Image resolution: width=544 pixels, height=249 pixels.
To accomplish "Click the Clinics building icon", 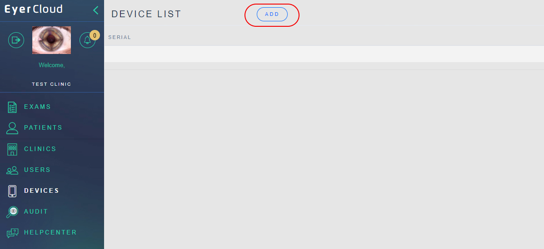I will coord(12,149).
